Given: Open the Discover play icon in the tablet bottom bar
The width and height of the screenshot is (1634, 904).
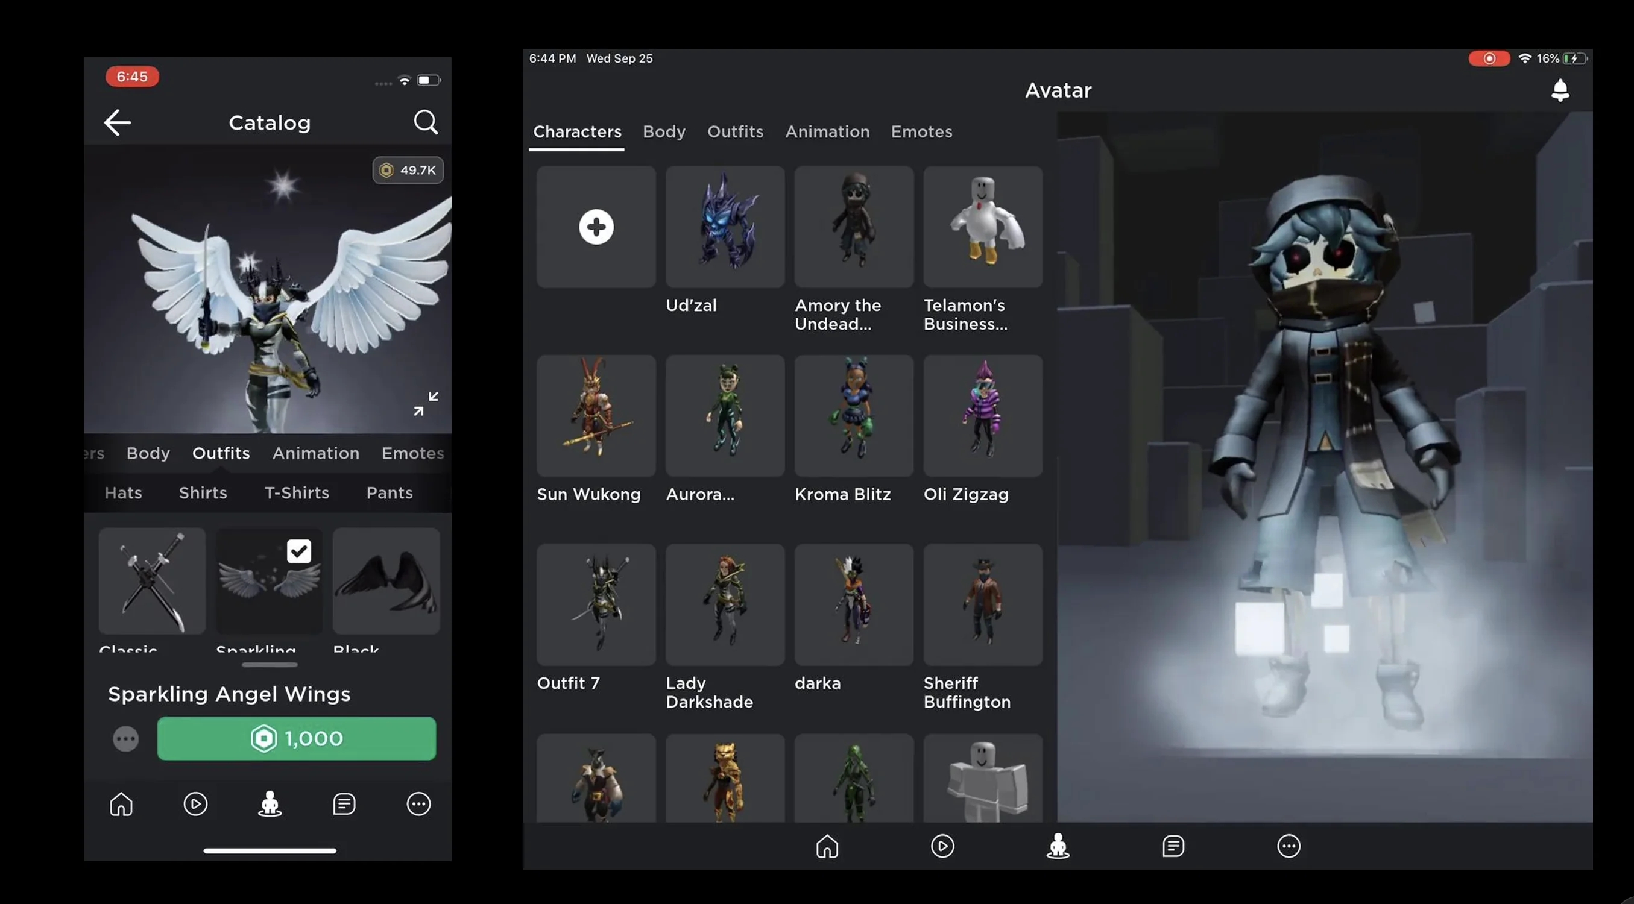Looking at the screenshot, I should (x=942, y=846).
